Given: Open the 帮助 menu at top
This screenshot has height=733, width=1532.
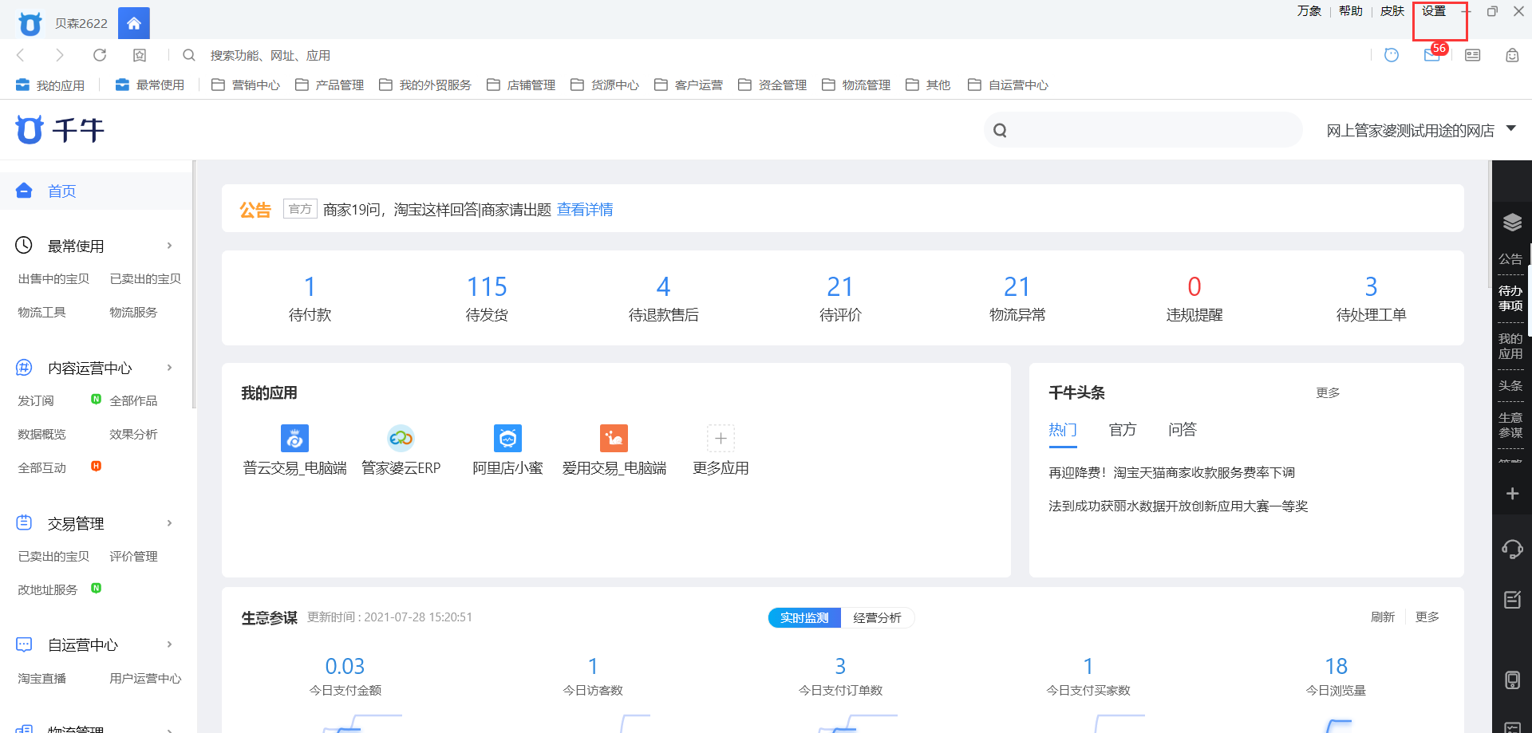Looking at the screenshot, I should (x=1351, y=10).
